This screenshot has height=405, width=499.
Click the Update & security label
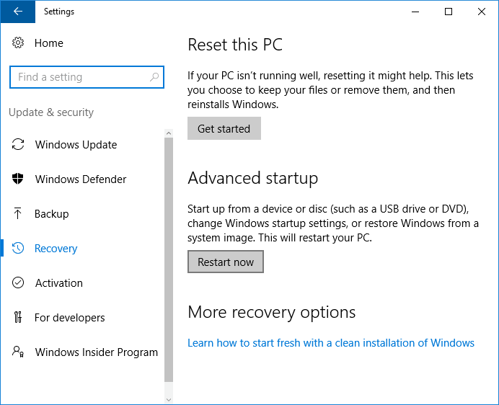[51, 112]
